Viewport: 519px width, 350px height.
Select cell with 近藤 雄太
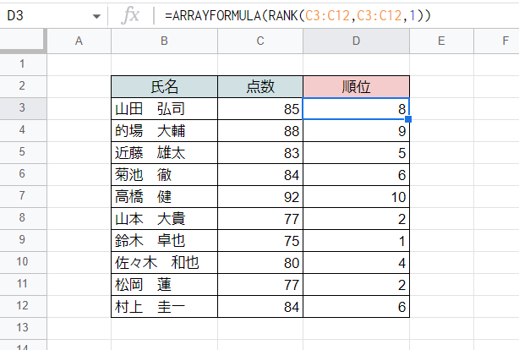coord(164,153)
